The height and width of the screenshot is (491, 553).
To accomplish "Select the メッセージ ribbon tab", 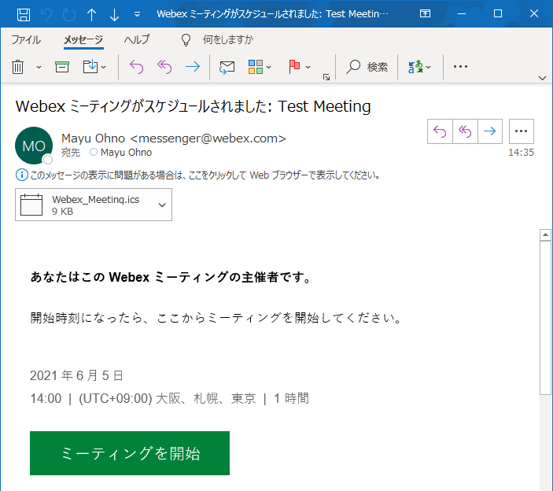I will tap(83, 40).
